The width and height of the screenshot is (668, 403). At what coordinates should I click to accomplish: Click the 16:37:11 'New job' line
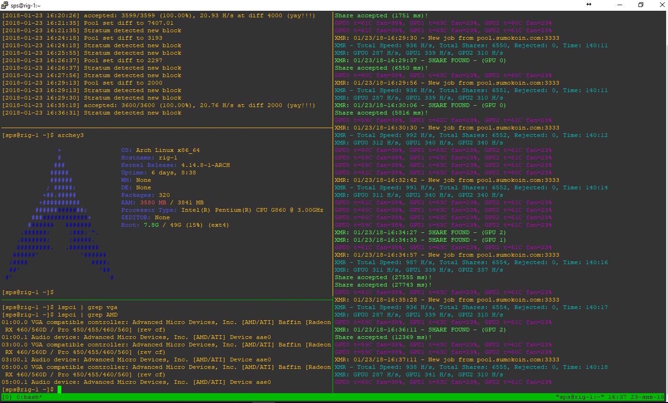click(447, 360)
